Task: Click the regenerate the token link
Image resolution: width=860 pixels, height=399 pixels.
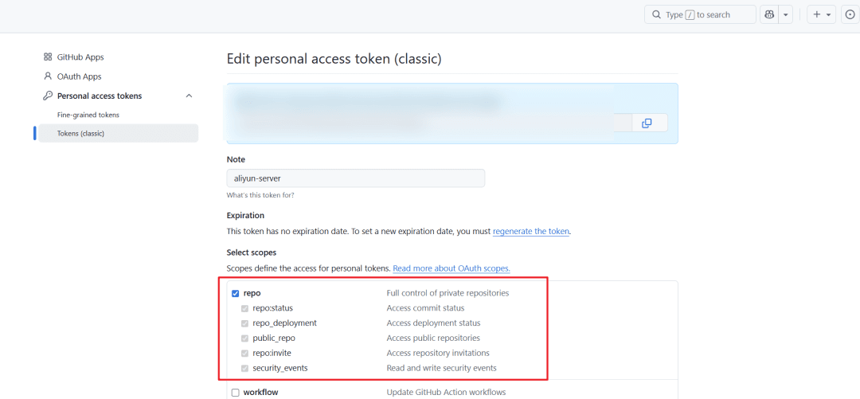Action: coord(531,232)
